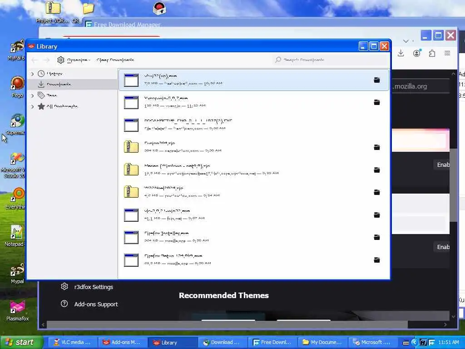Show the topmost selected download in folder
This screenshot has height=349, width=465.
[x=376, y=80]
